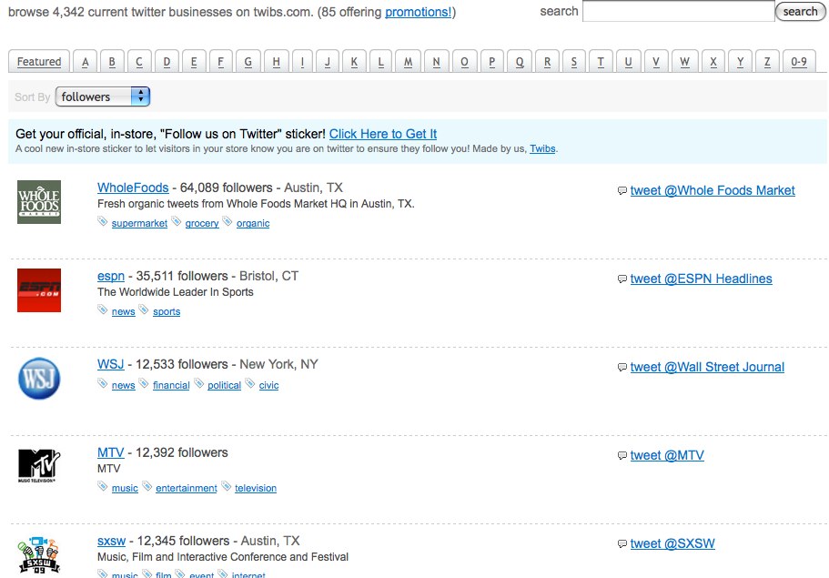The image size is (829, 578).
Task: Click into the search text field
Action: [x=678, y=12]
